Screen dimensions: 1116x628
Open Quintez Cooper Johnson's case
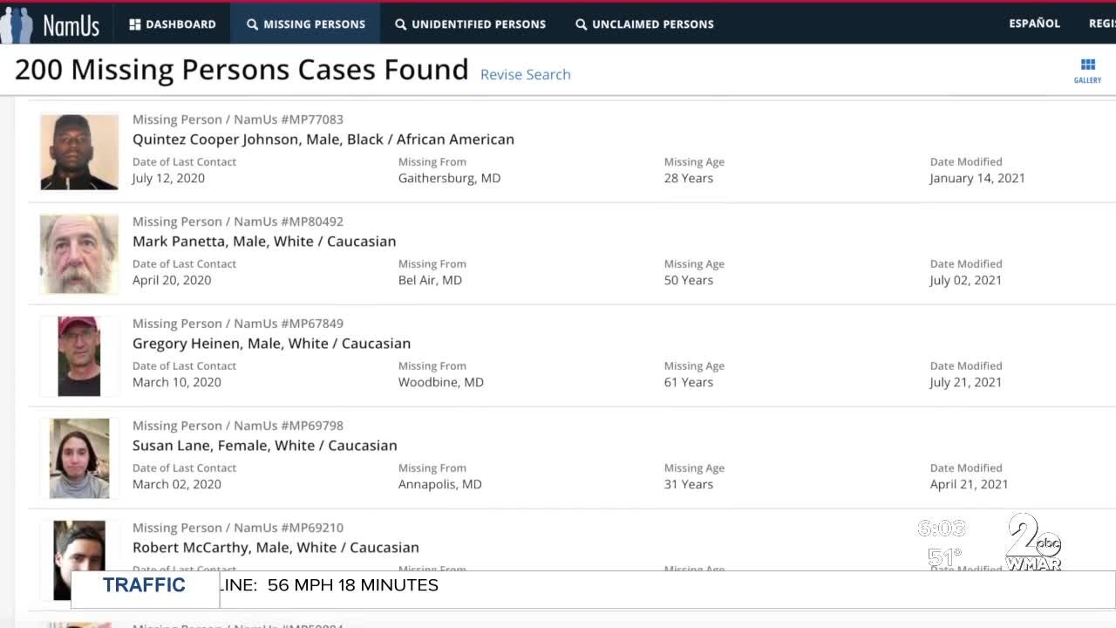(x=323, y=139)
